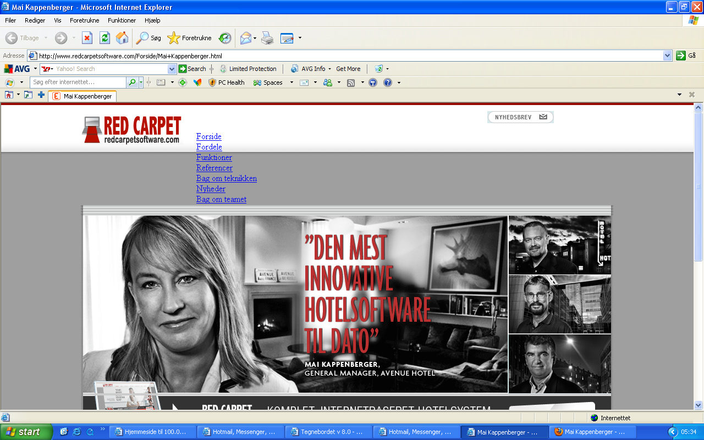Follow the Referencer link
Screen dimensions: 704x440
click(214, 168)
